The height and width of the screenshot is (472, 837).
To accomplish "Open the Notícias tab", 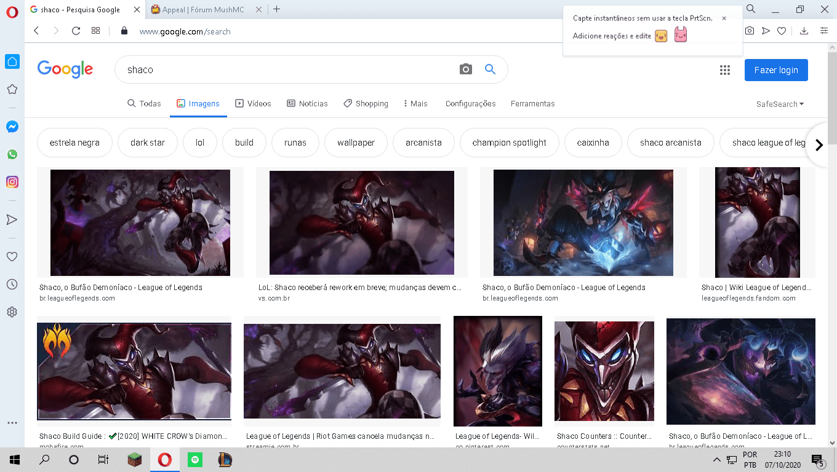I will (x=307, y=104).
